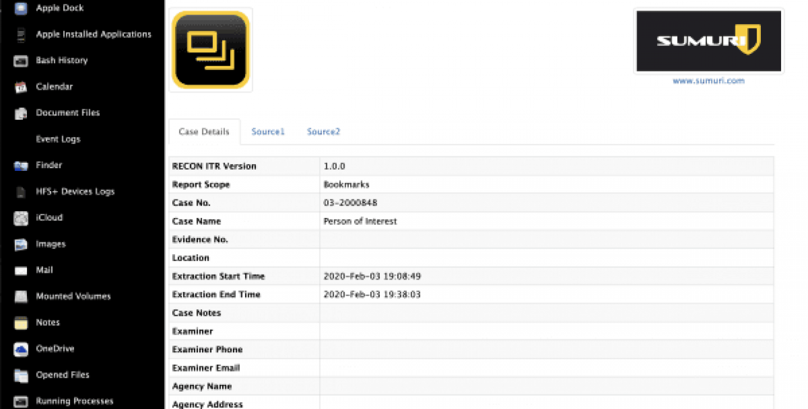This screenshot has width=808, height=409.
Task: Open the Source2 tab
Action: [323, 132]
